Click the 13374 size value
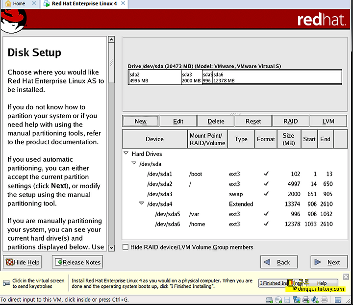The width and height of the screenshot is (353, 305). coord(292,204)
